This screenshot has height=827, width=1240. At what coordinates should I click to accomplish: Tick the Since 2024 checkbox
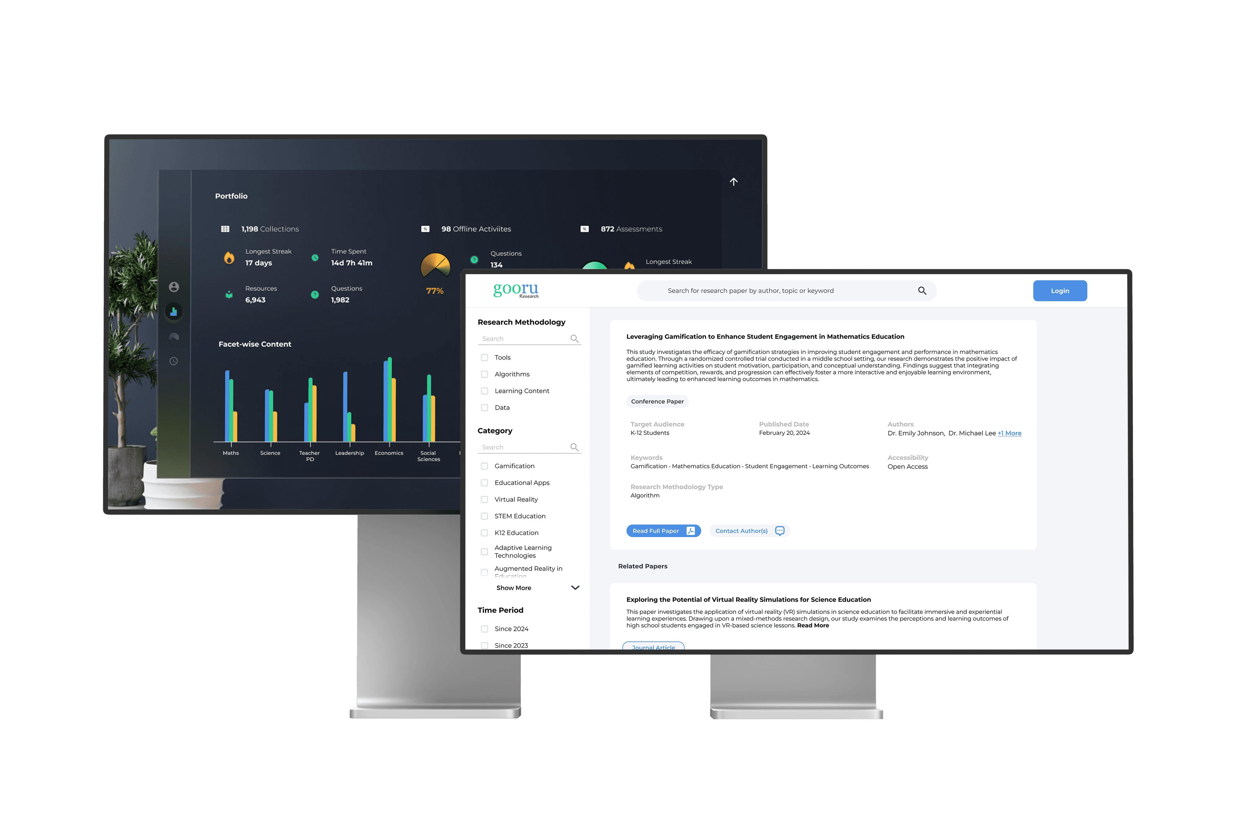tap(484, 629)
